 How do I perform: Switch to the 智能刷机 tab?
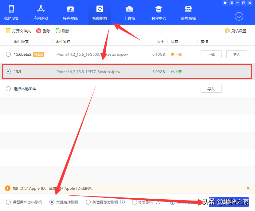(x=100, y=12)
